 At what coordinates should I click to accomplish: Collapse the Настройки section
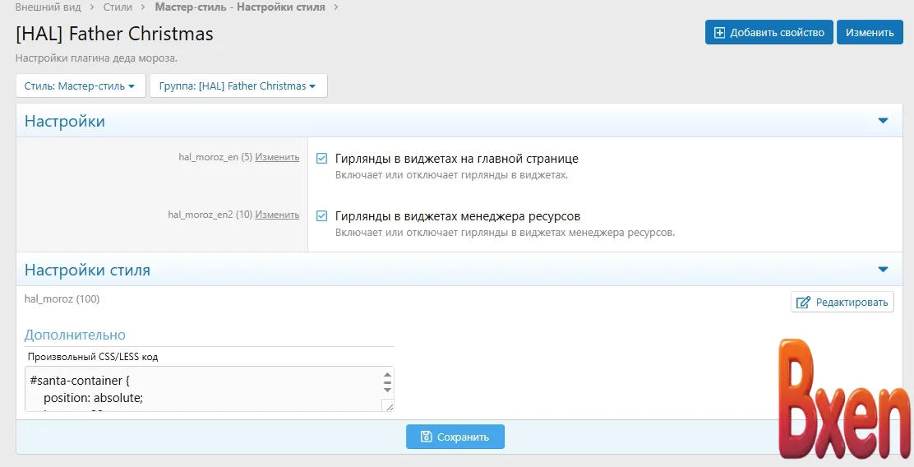coord(883,121)
